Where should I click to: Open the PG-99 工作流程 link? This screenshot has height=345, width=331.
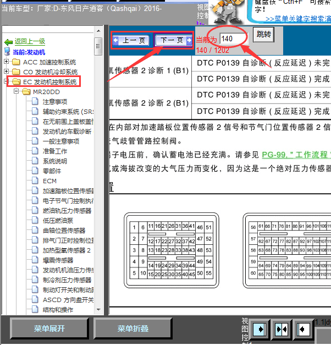coord(296,155)
